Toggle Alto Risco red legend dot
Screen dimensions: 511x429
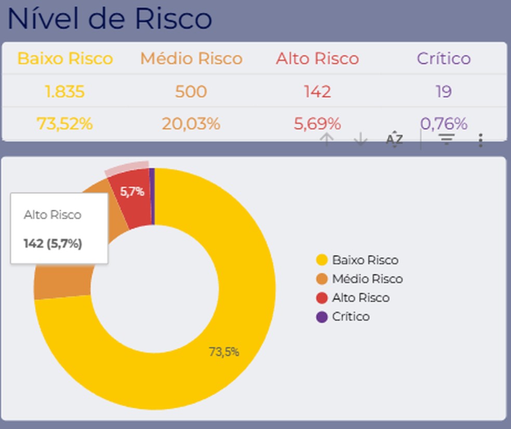point(321,298)
